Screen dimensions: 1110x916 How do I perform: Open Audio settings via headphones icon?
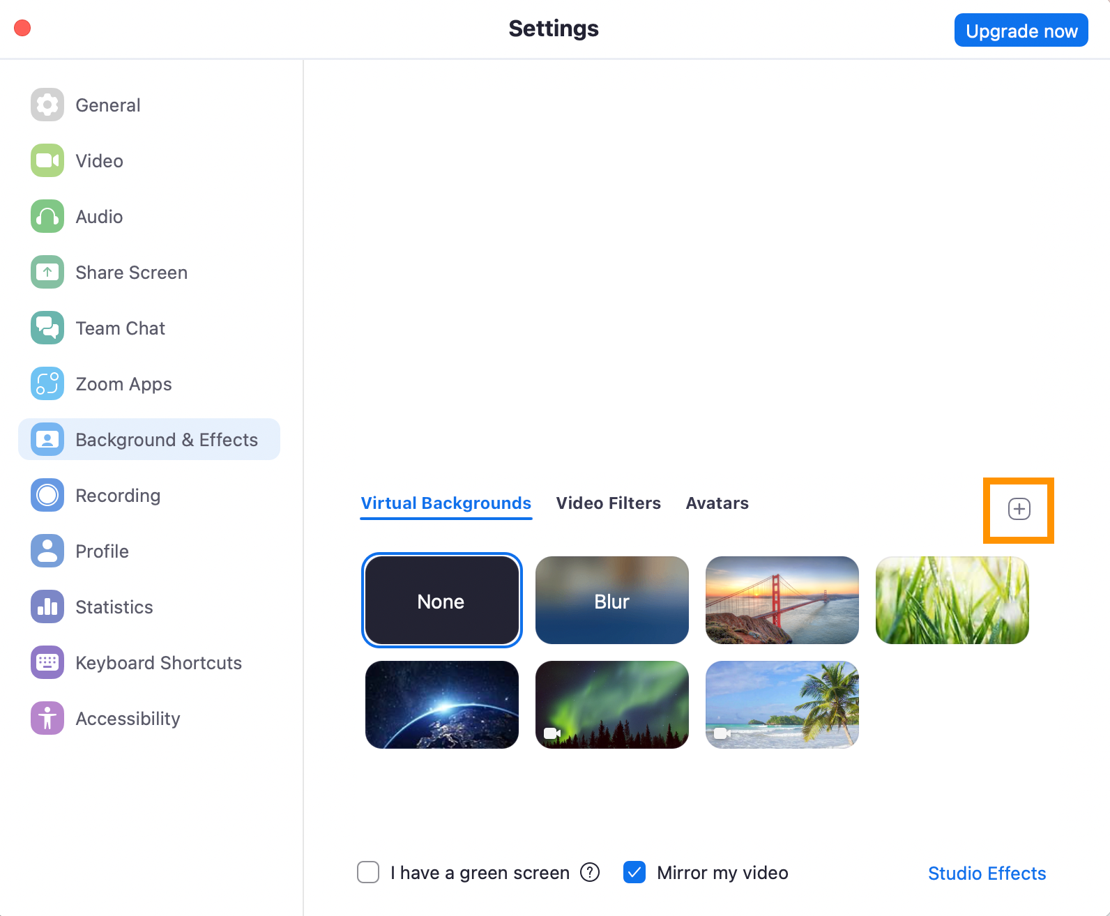pos(47,217)
